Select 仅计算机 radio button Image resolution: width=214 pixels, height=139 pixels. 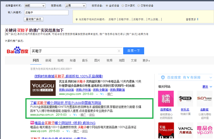point(123,6)
